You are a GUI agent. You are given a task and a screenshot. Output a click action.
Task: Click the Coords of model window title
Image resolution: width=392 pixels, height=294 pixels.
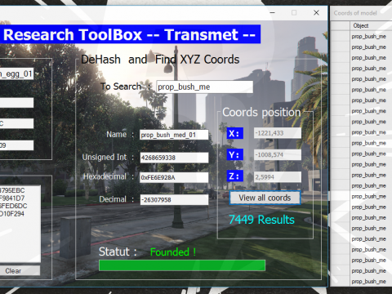pos(355,13)
